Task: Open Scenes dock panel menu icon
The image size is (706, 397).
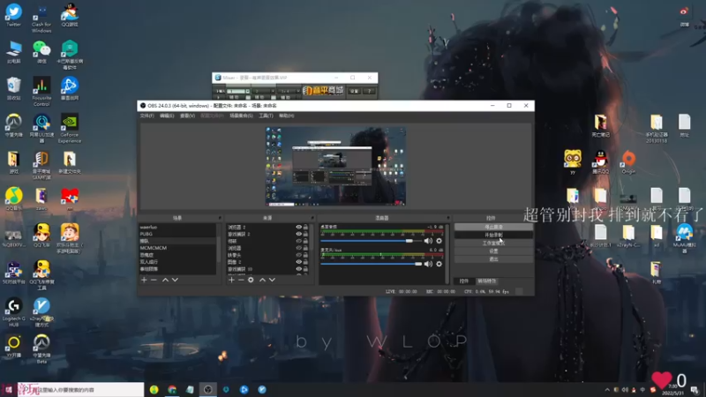Action: point(220,218)
